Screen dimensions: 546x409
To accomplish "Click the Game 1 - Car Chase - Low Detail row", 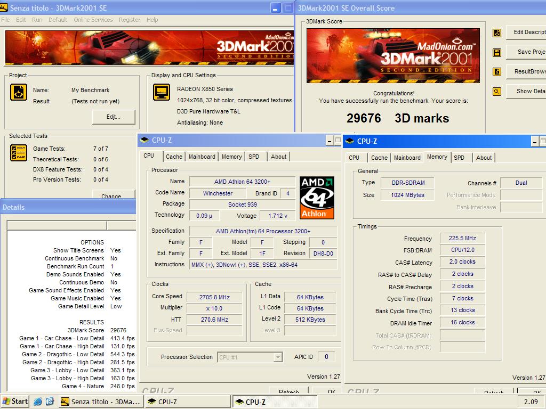I will click(71, 338).
